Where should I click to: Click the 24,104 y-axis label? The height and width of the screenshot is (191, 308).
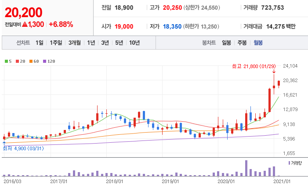[290, 66]
